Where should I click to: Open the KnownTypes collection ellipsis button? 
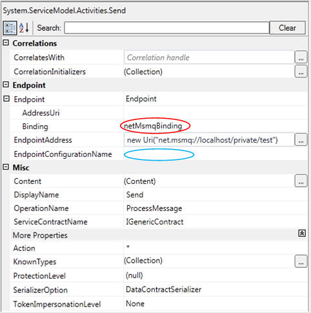301,261
